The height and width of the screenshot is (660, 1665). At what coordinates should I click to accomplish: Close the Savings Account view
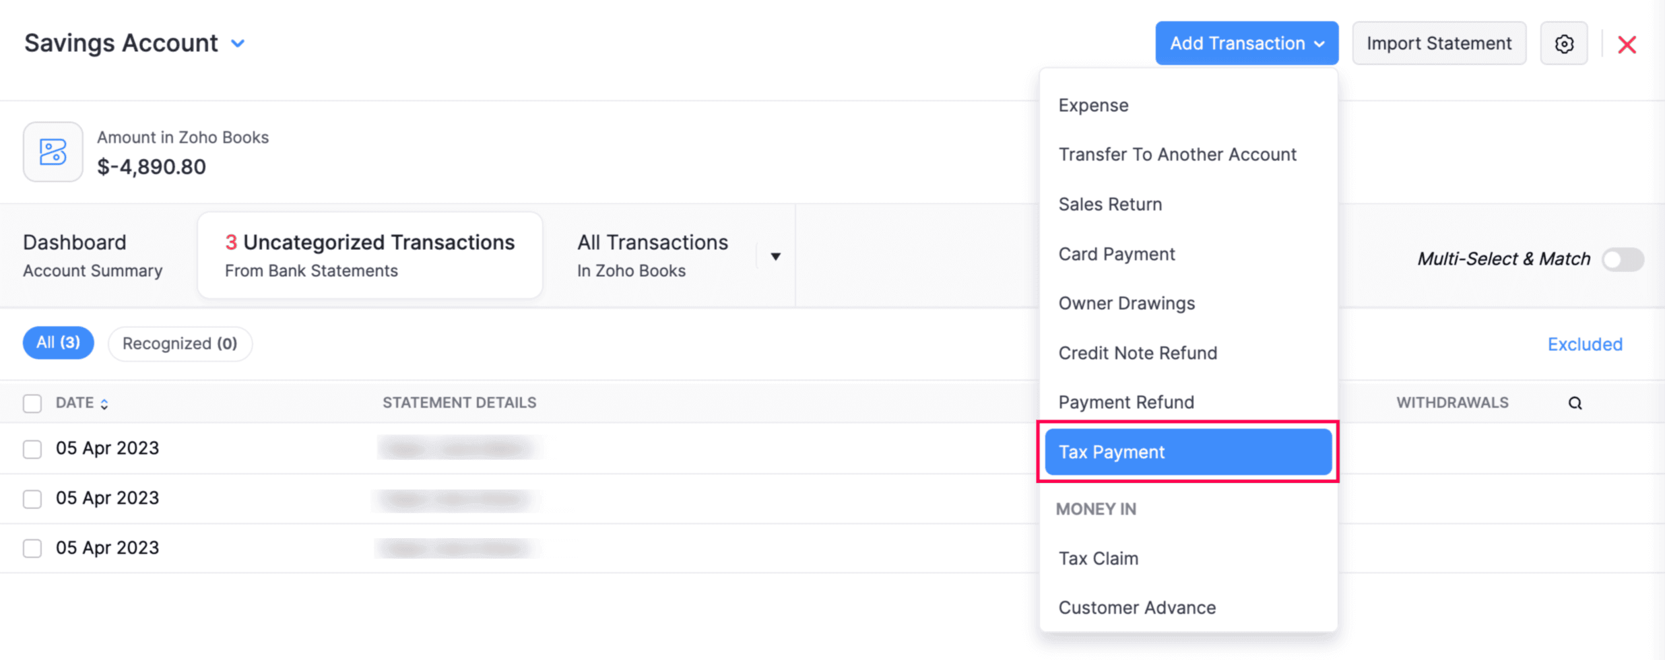(x=1627, y=44)
